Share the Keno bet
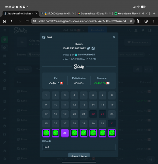 coord(93,48)
